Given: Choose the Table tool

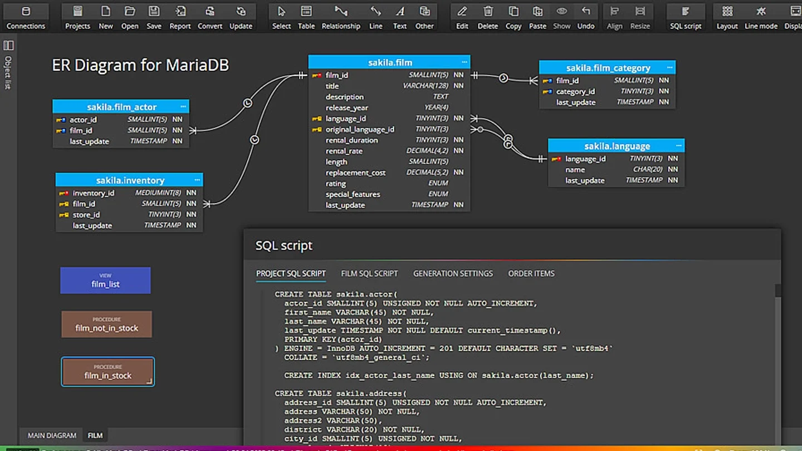Looking at the screenshot, I should click(306, 17).
